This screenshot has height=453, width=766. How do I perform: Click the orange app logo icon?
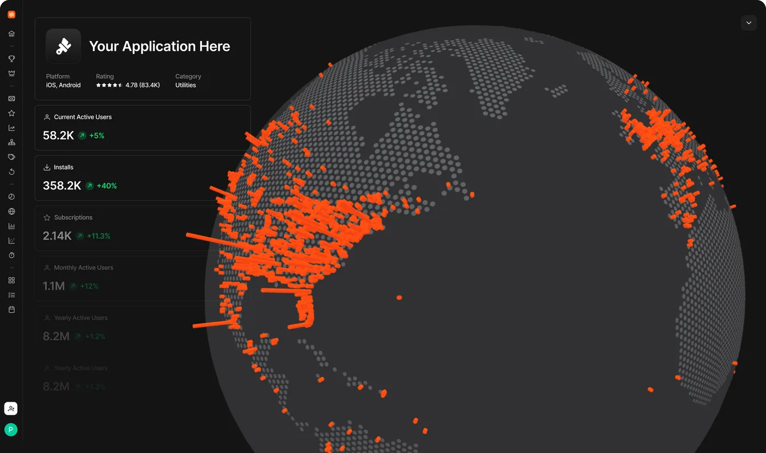click(x=11, y=15)
